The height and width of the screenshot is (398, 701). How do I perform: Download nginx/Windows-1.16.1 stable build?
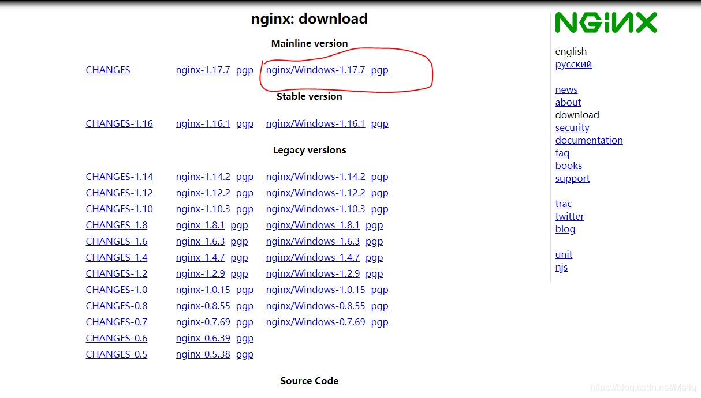[x=315, y=123]
